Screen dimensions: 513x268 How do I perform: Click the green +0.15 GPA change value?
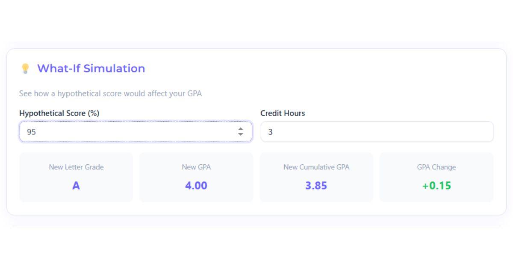[x=436, y=185]
